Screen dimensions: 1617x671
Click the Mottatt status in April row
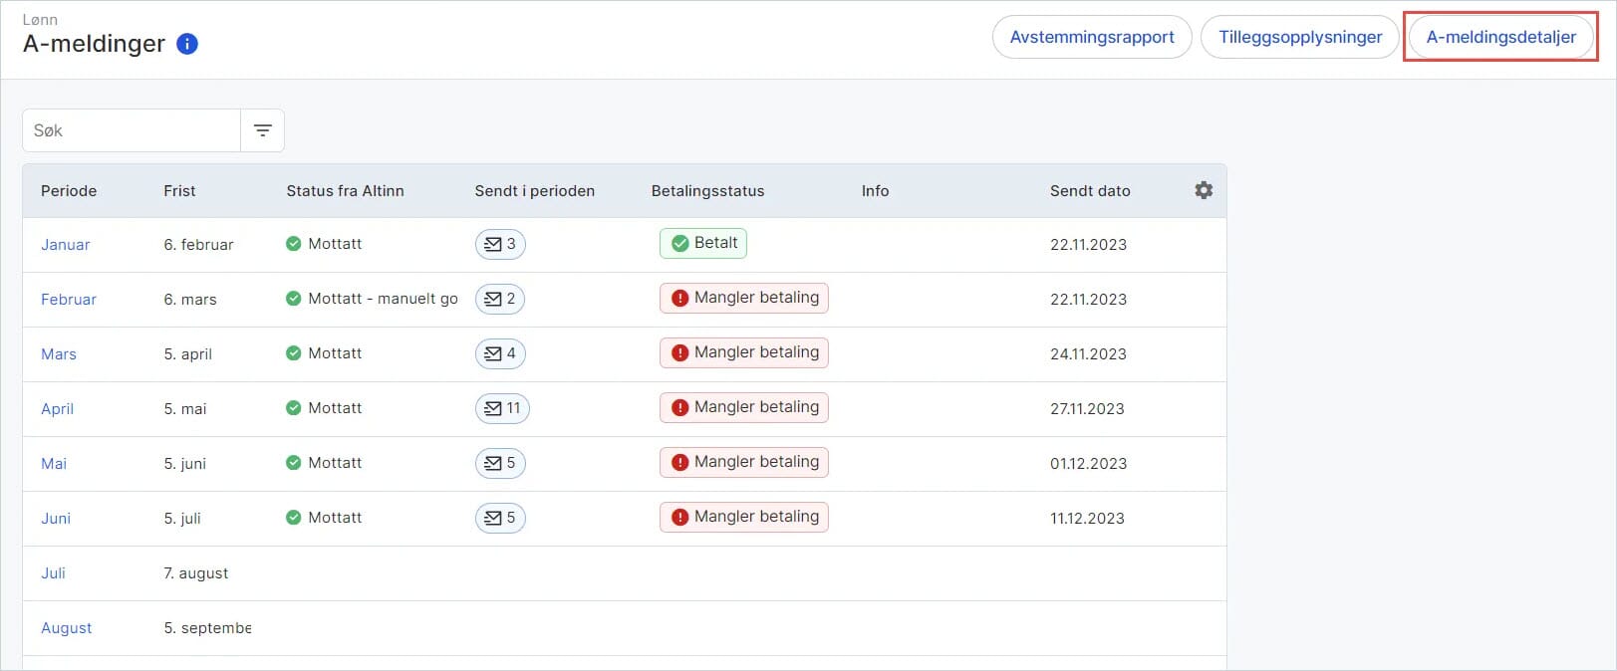(324, 408)
